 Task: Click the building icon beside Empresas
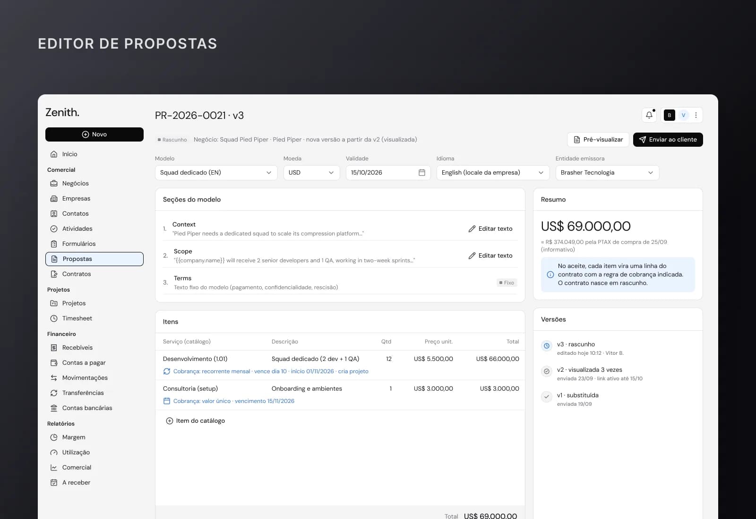pos(54,199)
